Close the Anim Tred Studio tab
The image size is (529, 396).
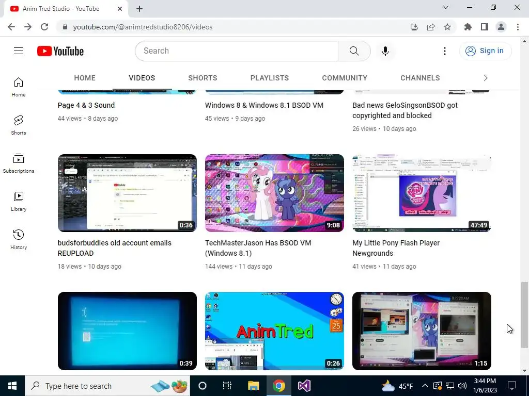(120, 9)
